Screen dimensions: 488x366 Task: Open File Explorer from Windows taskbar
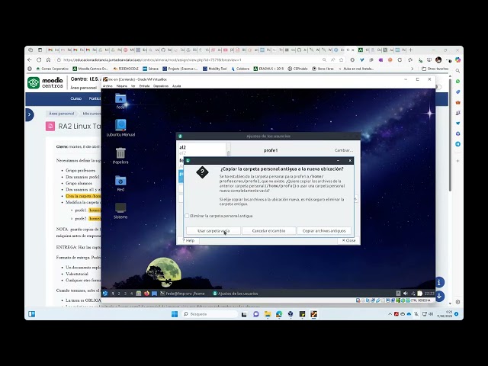click(268, 314)
